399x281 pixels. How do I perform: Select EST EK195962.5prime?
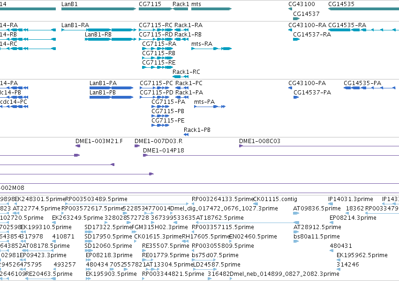339,260
